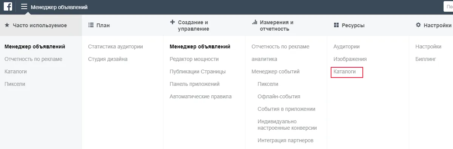Open Статистика аудитории link
The width and height of the screenshot is (453, 149).
[x=116, y=47]
